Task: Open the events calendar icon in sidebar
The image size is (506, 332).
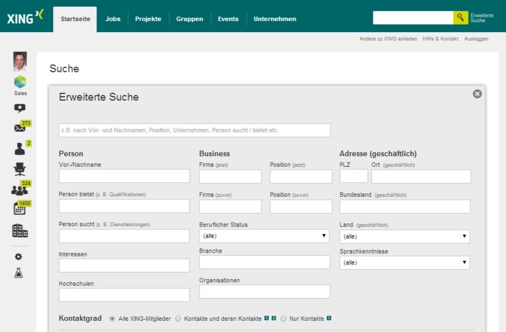Action: coord(20,209)
